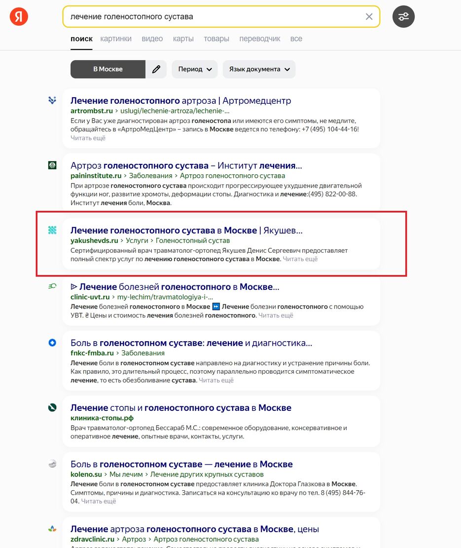
Task: Click «Читать ещё» in the fnkc-fmba.ru snippet
Action: click(216, 380)
